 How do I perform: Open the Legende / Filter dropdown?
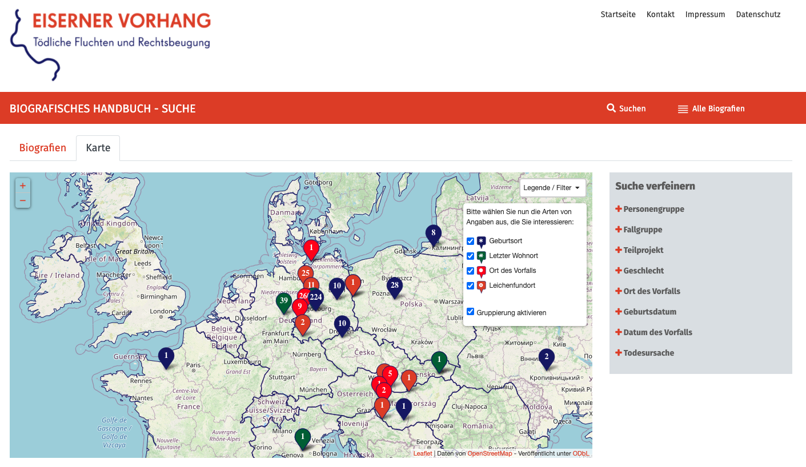tap(552, 188)
